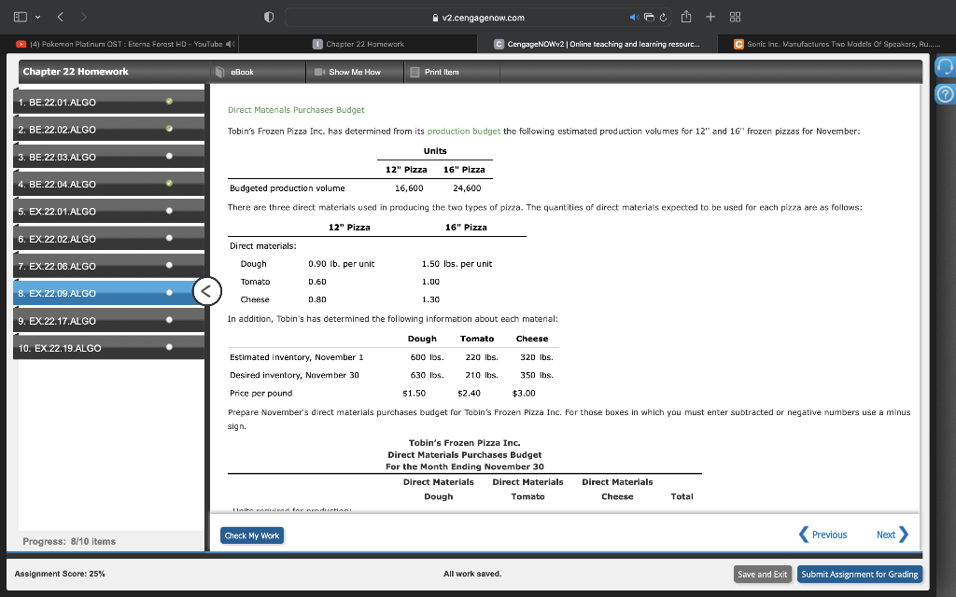Switch to Chapter 22 Homework tab
The image size is (956, 597).
point(358,44)
